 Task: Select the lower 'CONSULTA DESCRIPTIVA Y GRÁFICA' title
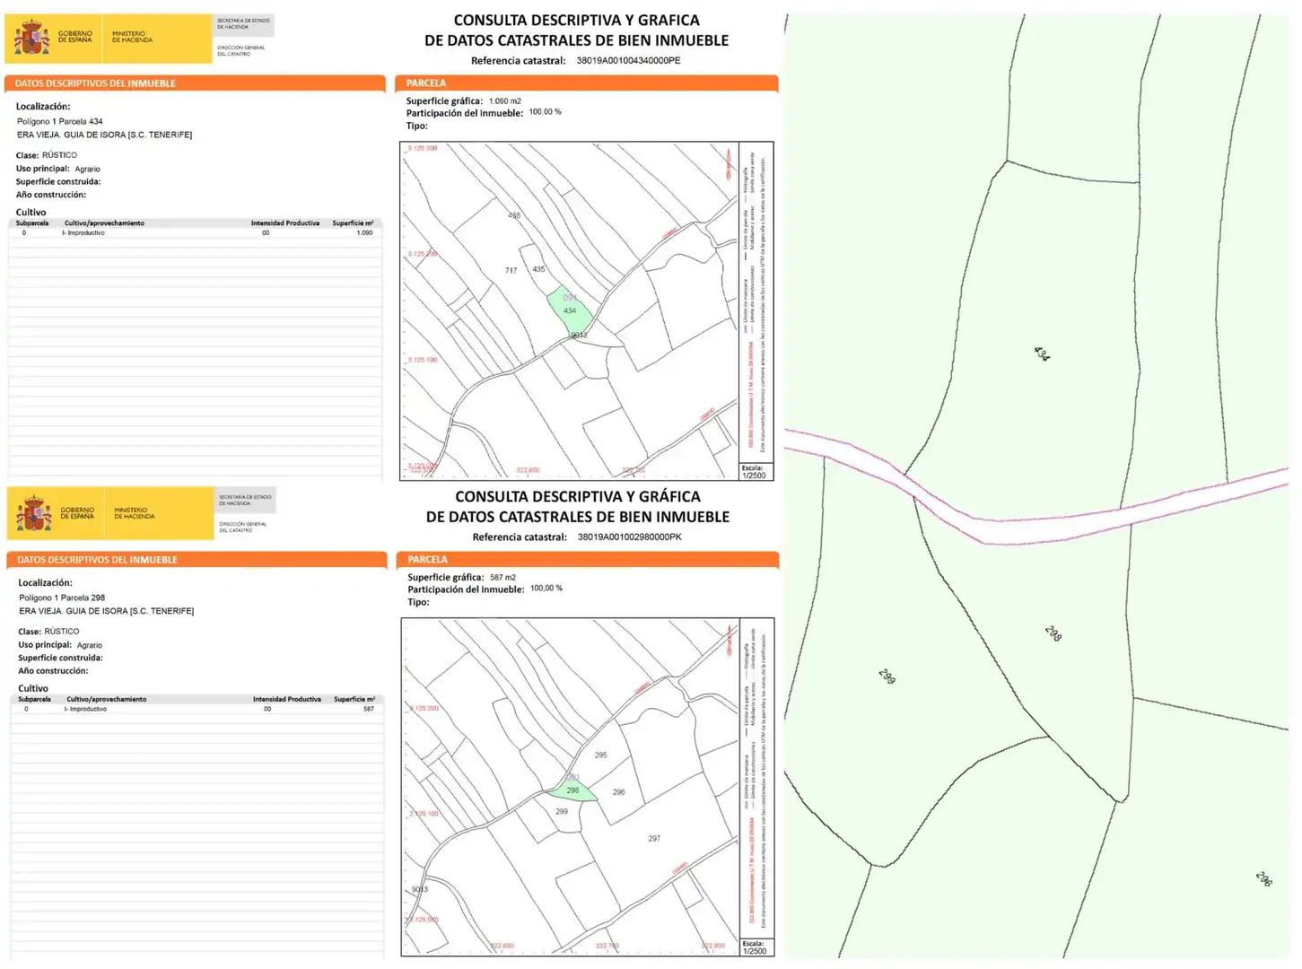tap(578, 496)
